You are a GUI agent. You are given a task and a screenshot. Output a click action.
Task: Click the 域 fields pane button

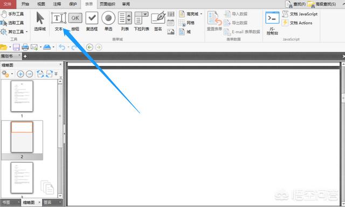(x=185, y=32)
